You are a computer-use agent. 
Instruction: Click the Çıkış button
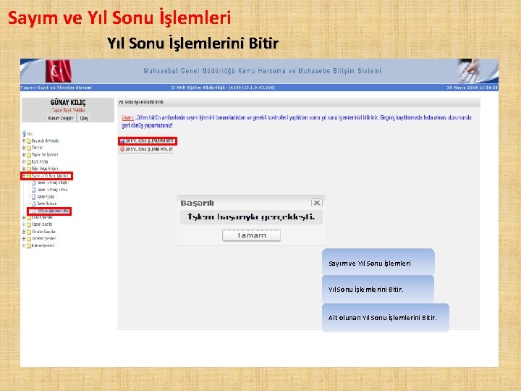coord(84,118)
